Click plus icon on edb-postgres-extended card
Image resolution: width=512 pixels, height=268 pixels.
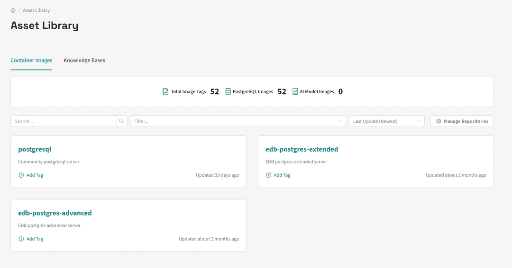pos(268,175)
